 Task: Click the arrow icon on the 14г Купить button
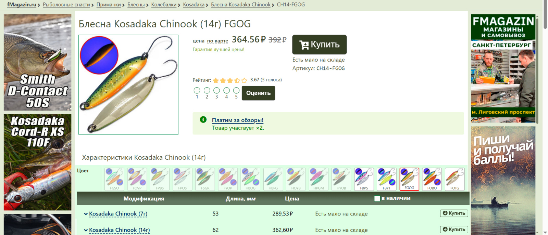tap(445, 230)
